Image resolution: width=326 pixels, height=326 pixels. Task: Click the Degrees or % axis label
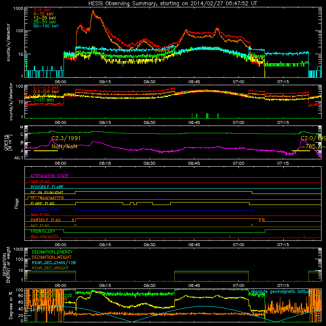tap(11, 305)
